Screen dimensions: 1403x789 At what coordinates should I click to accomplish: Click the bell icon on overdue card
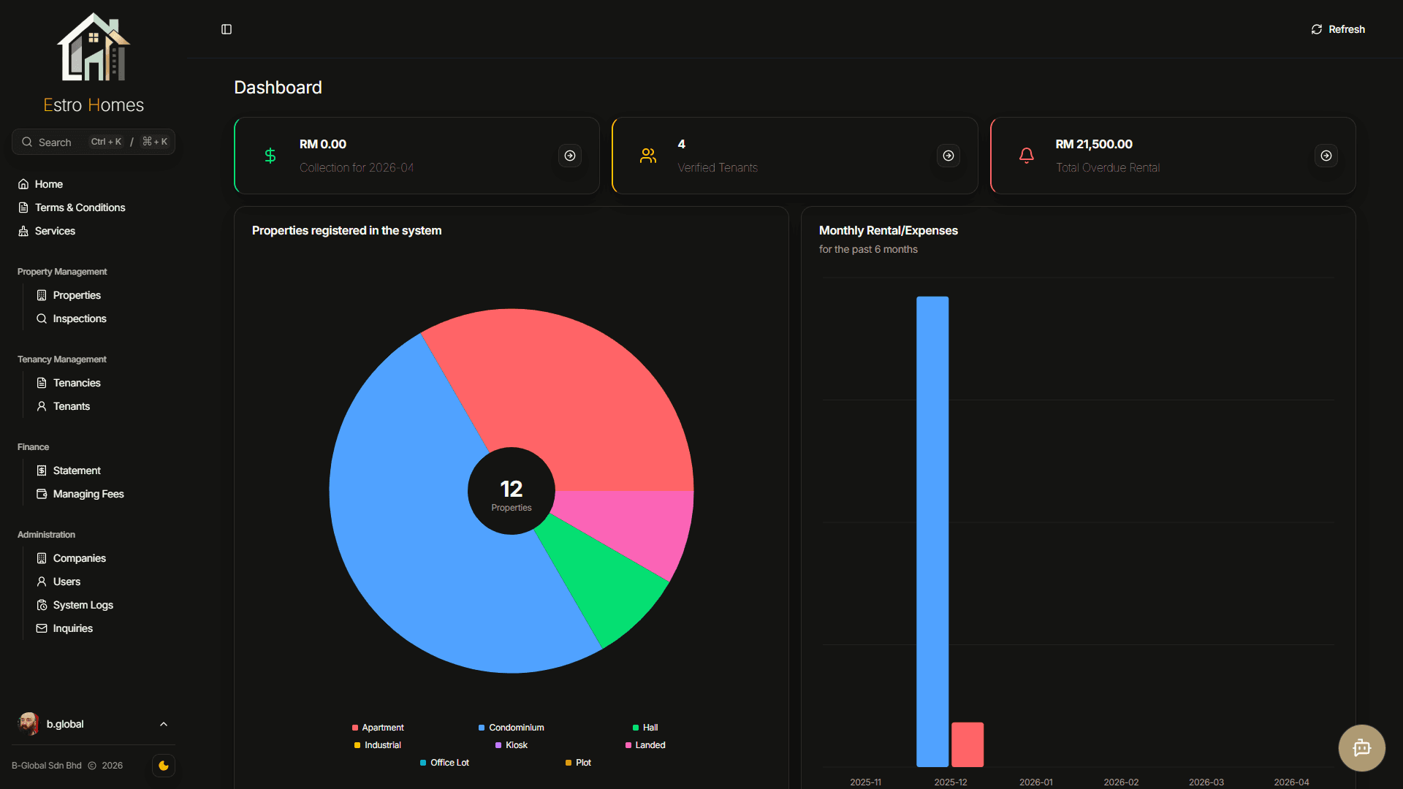coord(1027,156)
